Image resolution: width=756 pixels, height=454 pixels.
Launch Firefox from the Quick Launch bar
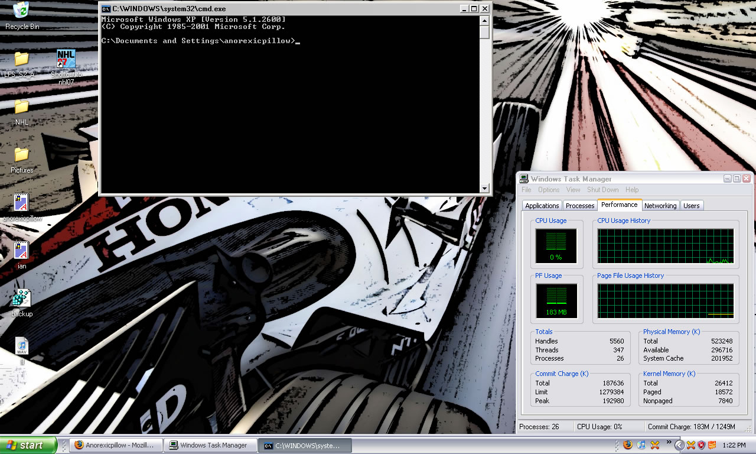628,445
